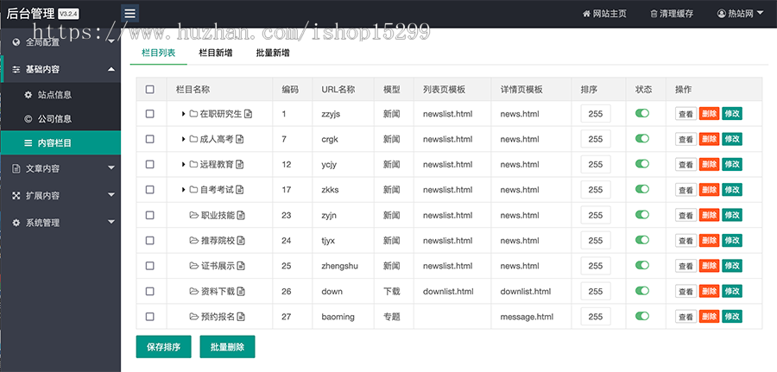Click the document icon next to 文章内容

click(x=16, y=169)
